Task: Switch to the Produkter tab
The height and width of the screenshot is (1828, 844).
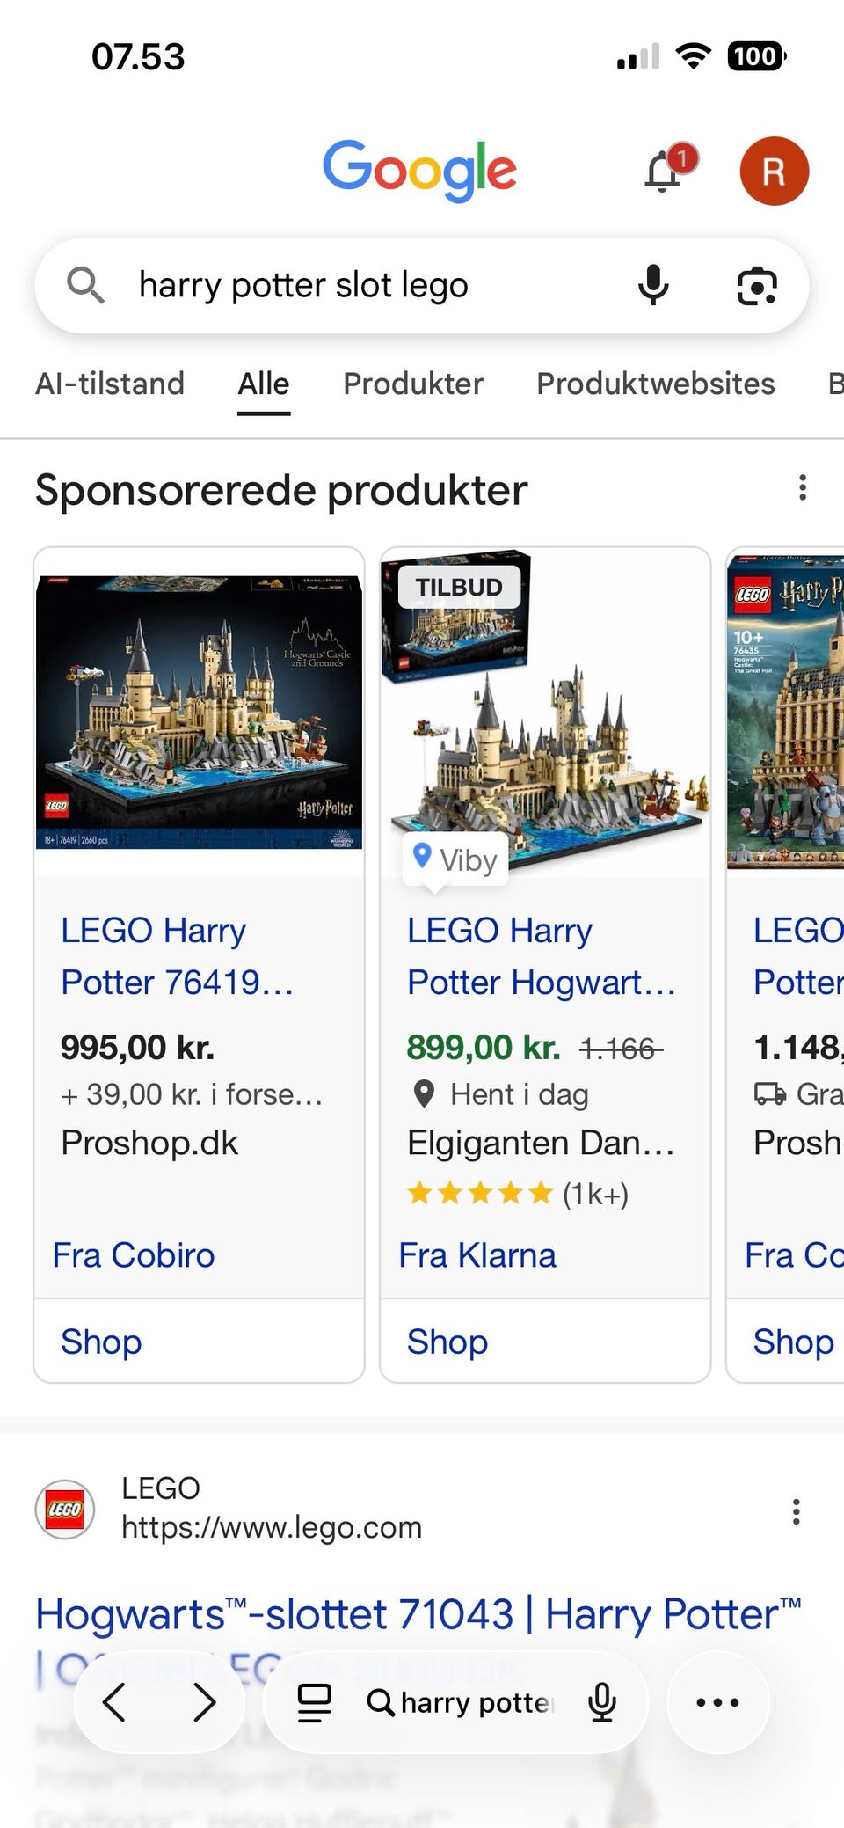Action: click(412, 384)
